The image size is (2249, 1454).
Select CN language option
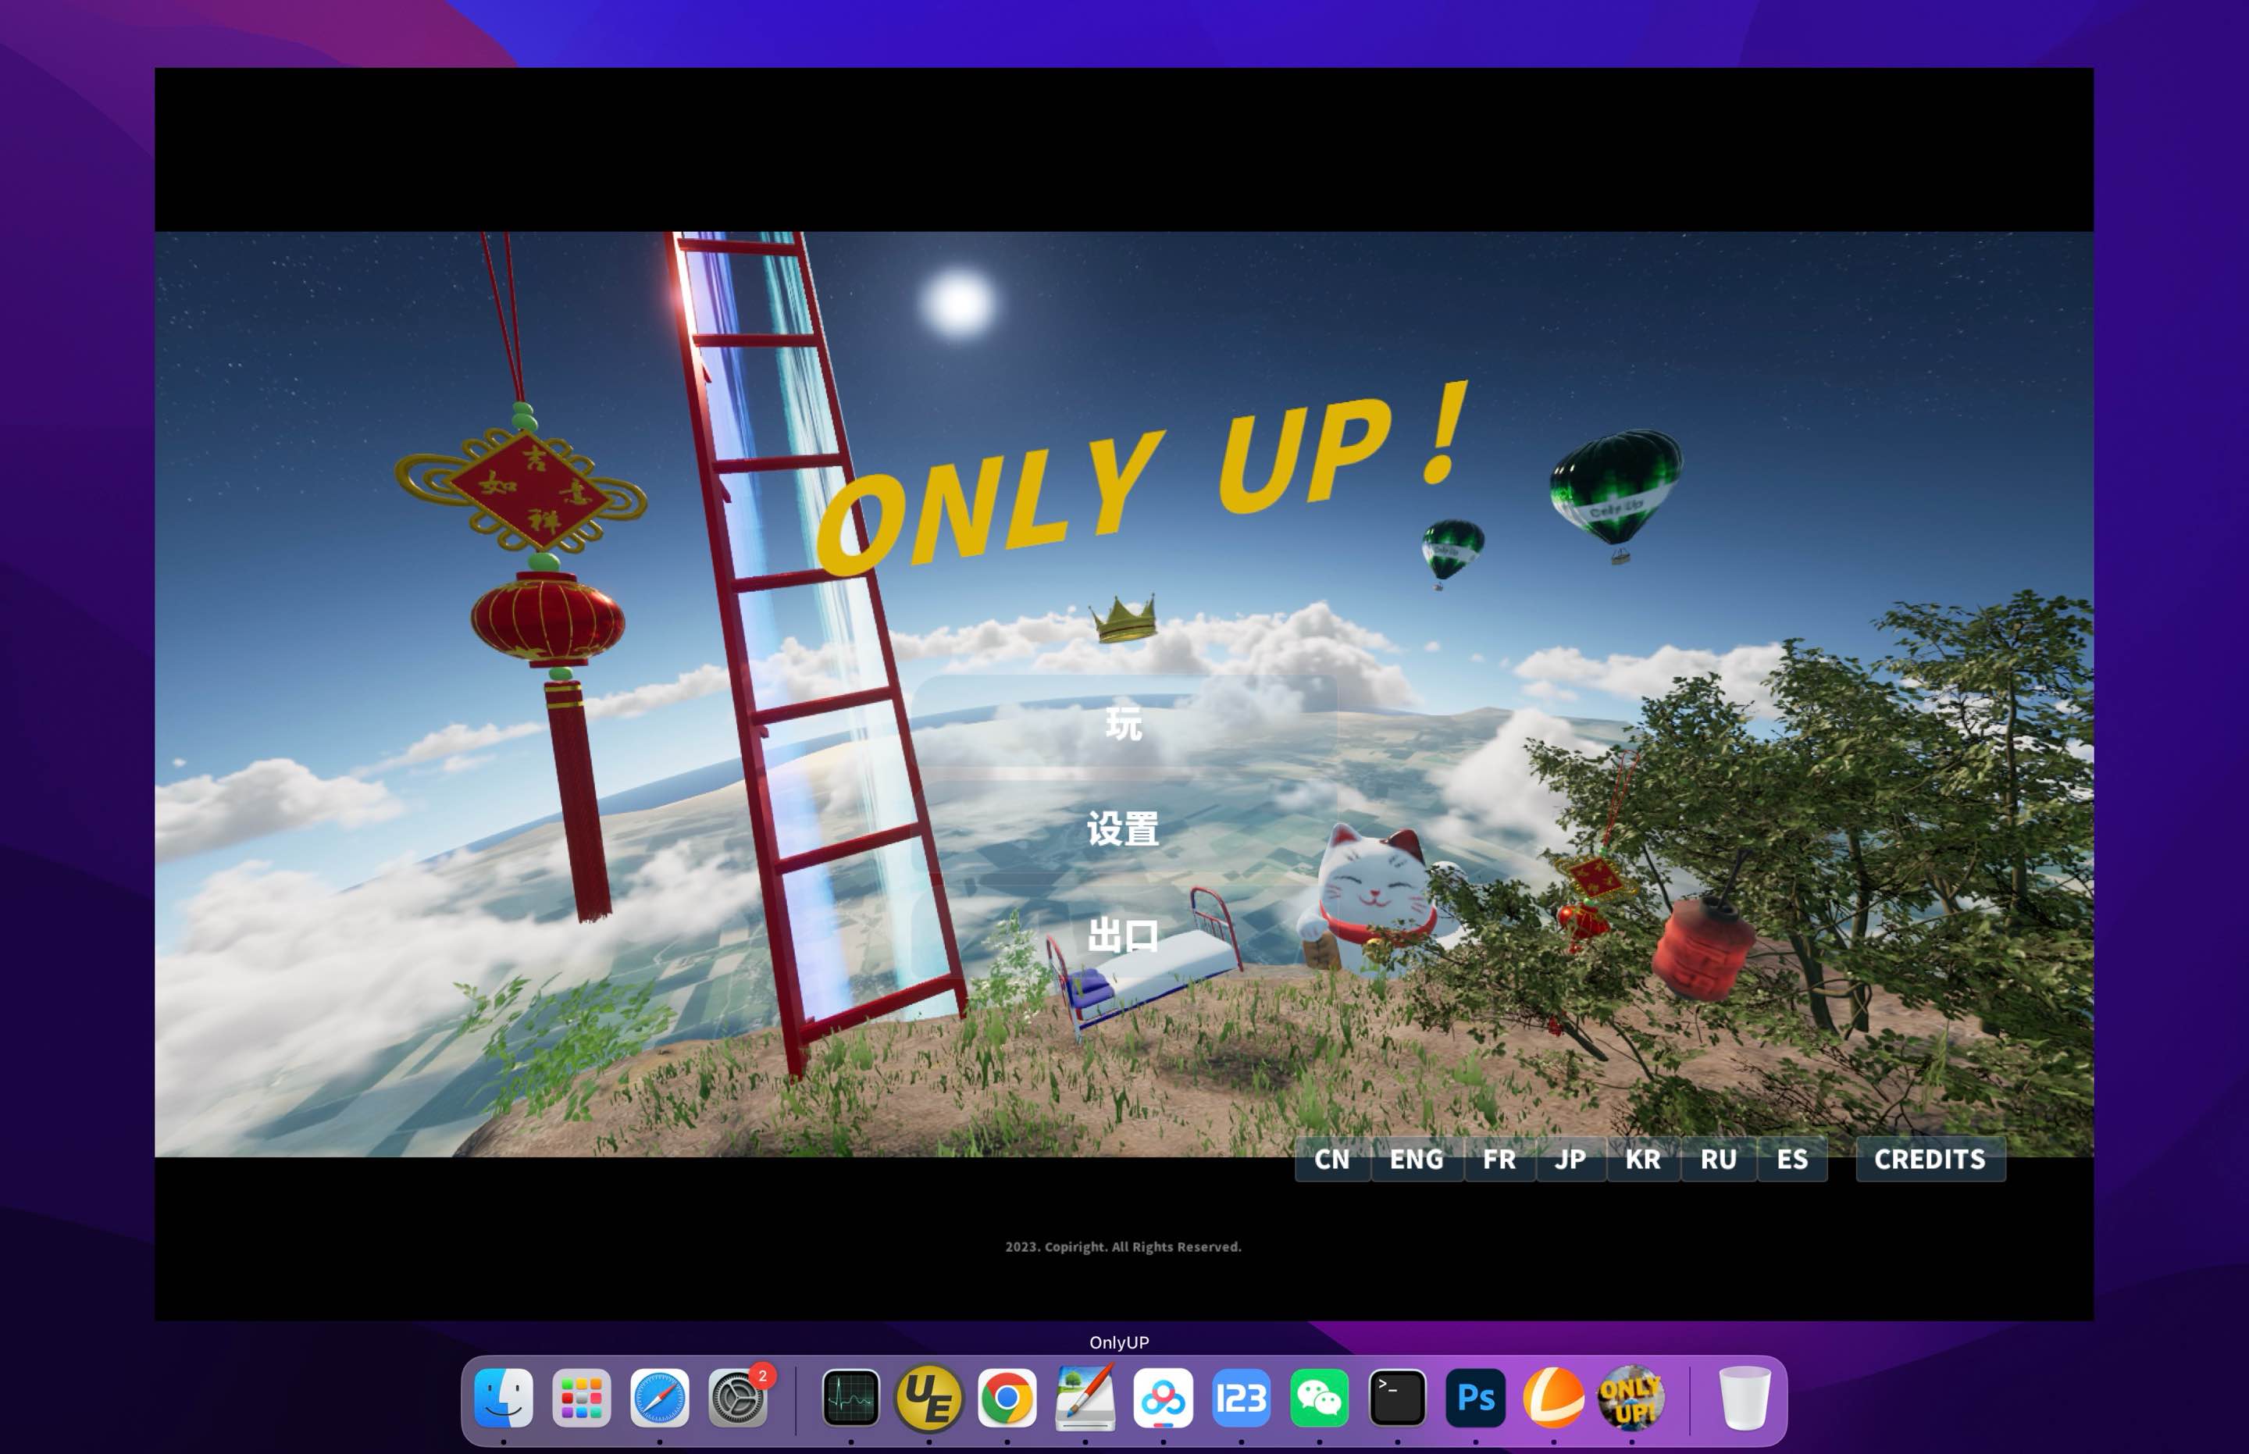tap(1331, 1159)
